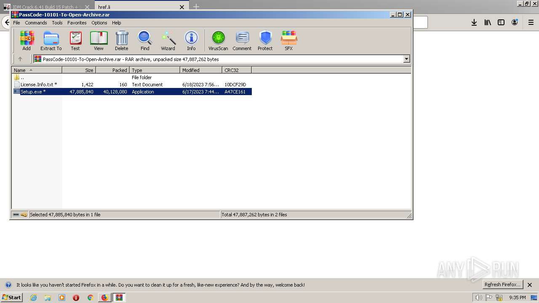The width and height of the screenshot is (539, 303).
Task: Click License.Info.txt modified date cell
Action: point(201,85)
